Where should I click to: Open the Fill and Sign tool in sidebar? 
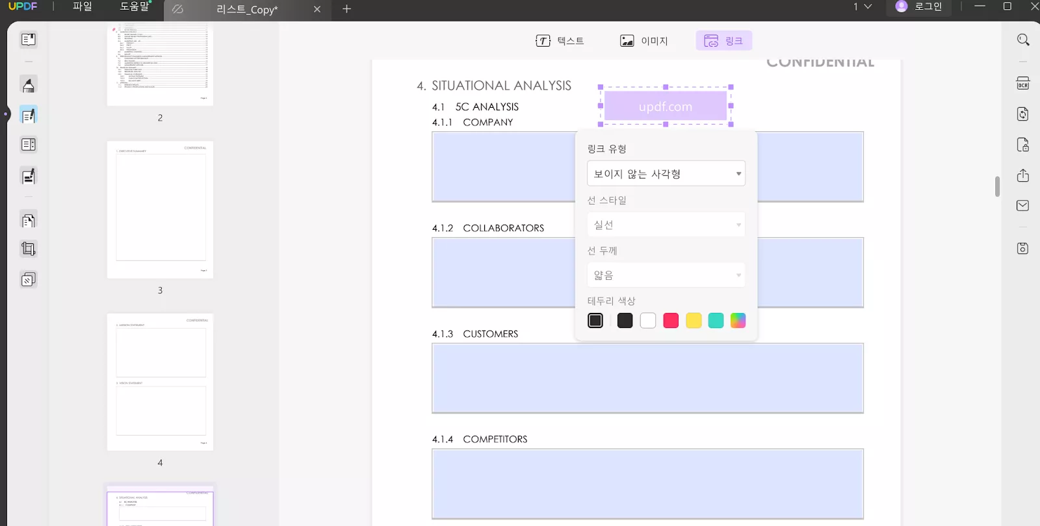point(29,176)
